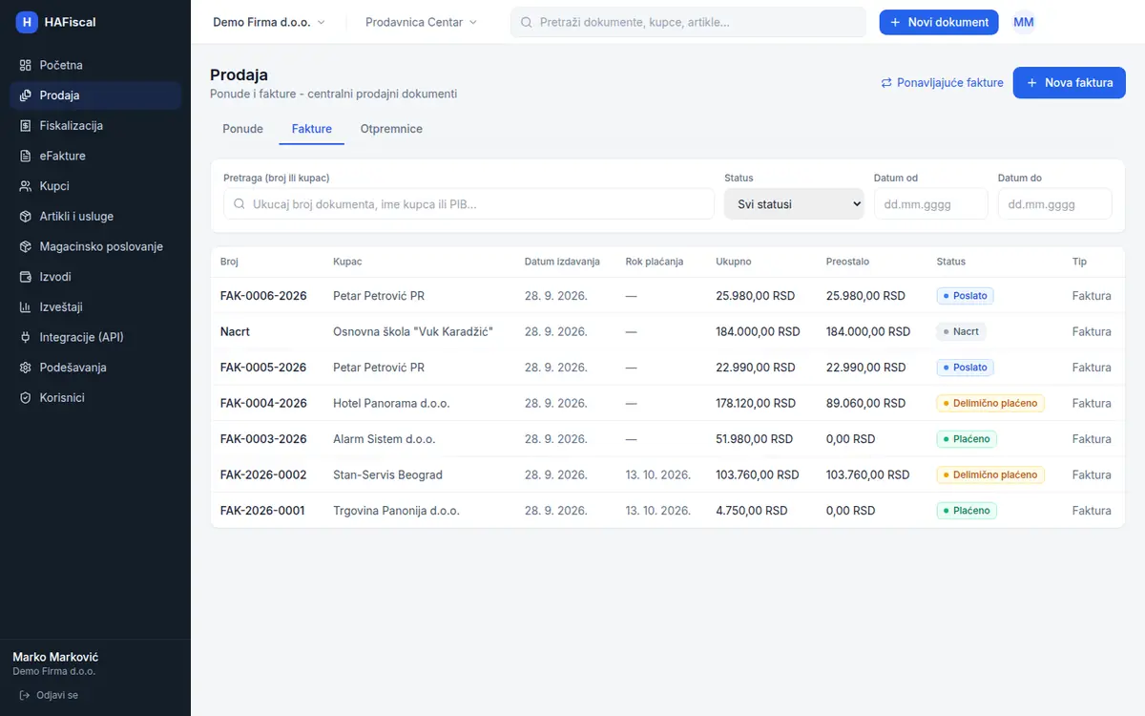
Task: Click the Novi dokument button
Action: pyautogui.click(x=939, y=22)
